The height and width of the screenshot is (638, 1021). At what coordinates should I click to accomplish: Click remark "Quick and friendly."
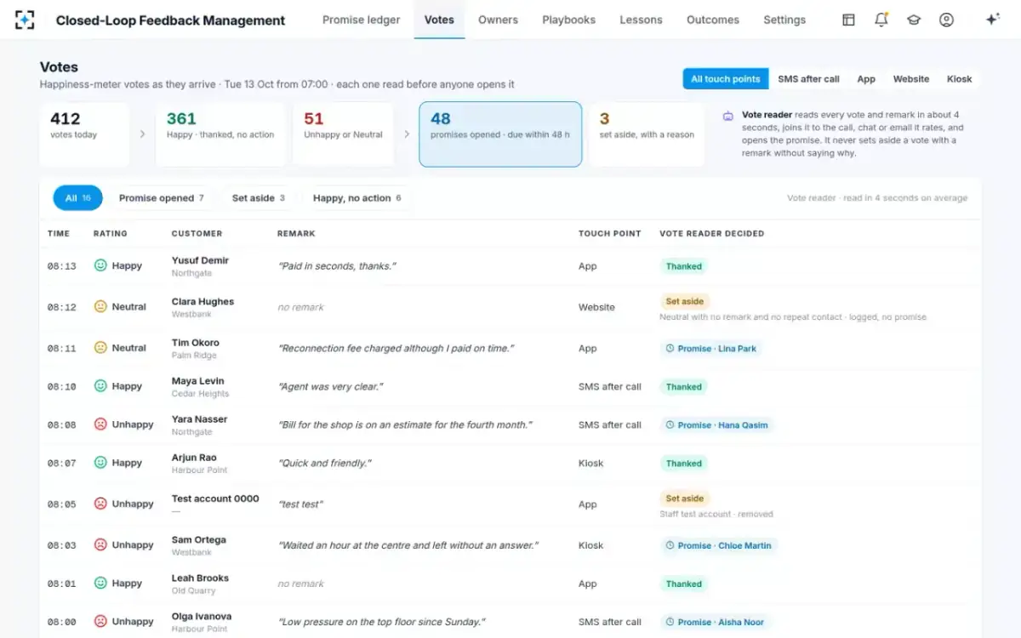[325, 463]
